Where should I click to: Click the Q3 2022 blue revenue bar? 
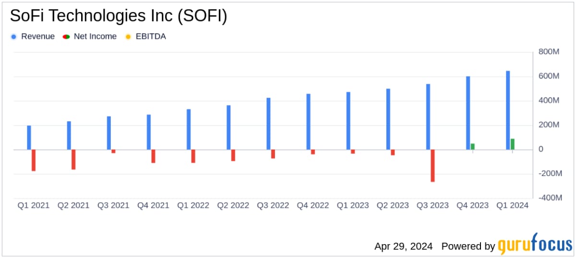pyautogui.click(x=268, y=124)
